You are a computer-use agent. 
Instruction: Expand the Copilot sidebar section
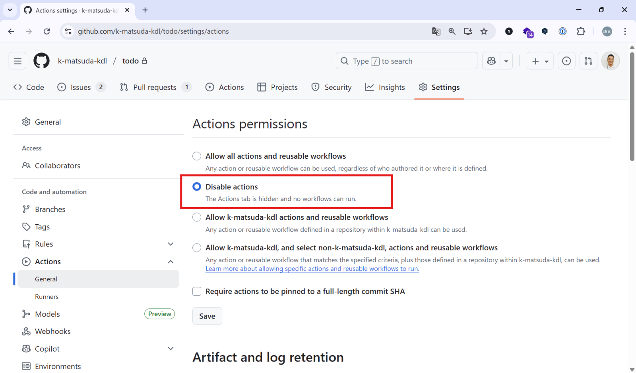coord(171,349)
